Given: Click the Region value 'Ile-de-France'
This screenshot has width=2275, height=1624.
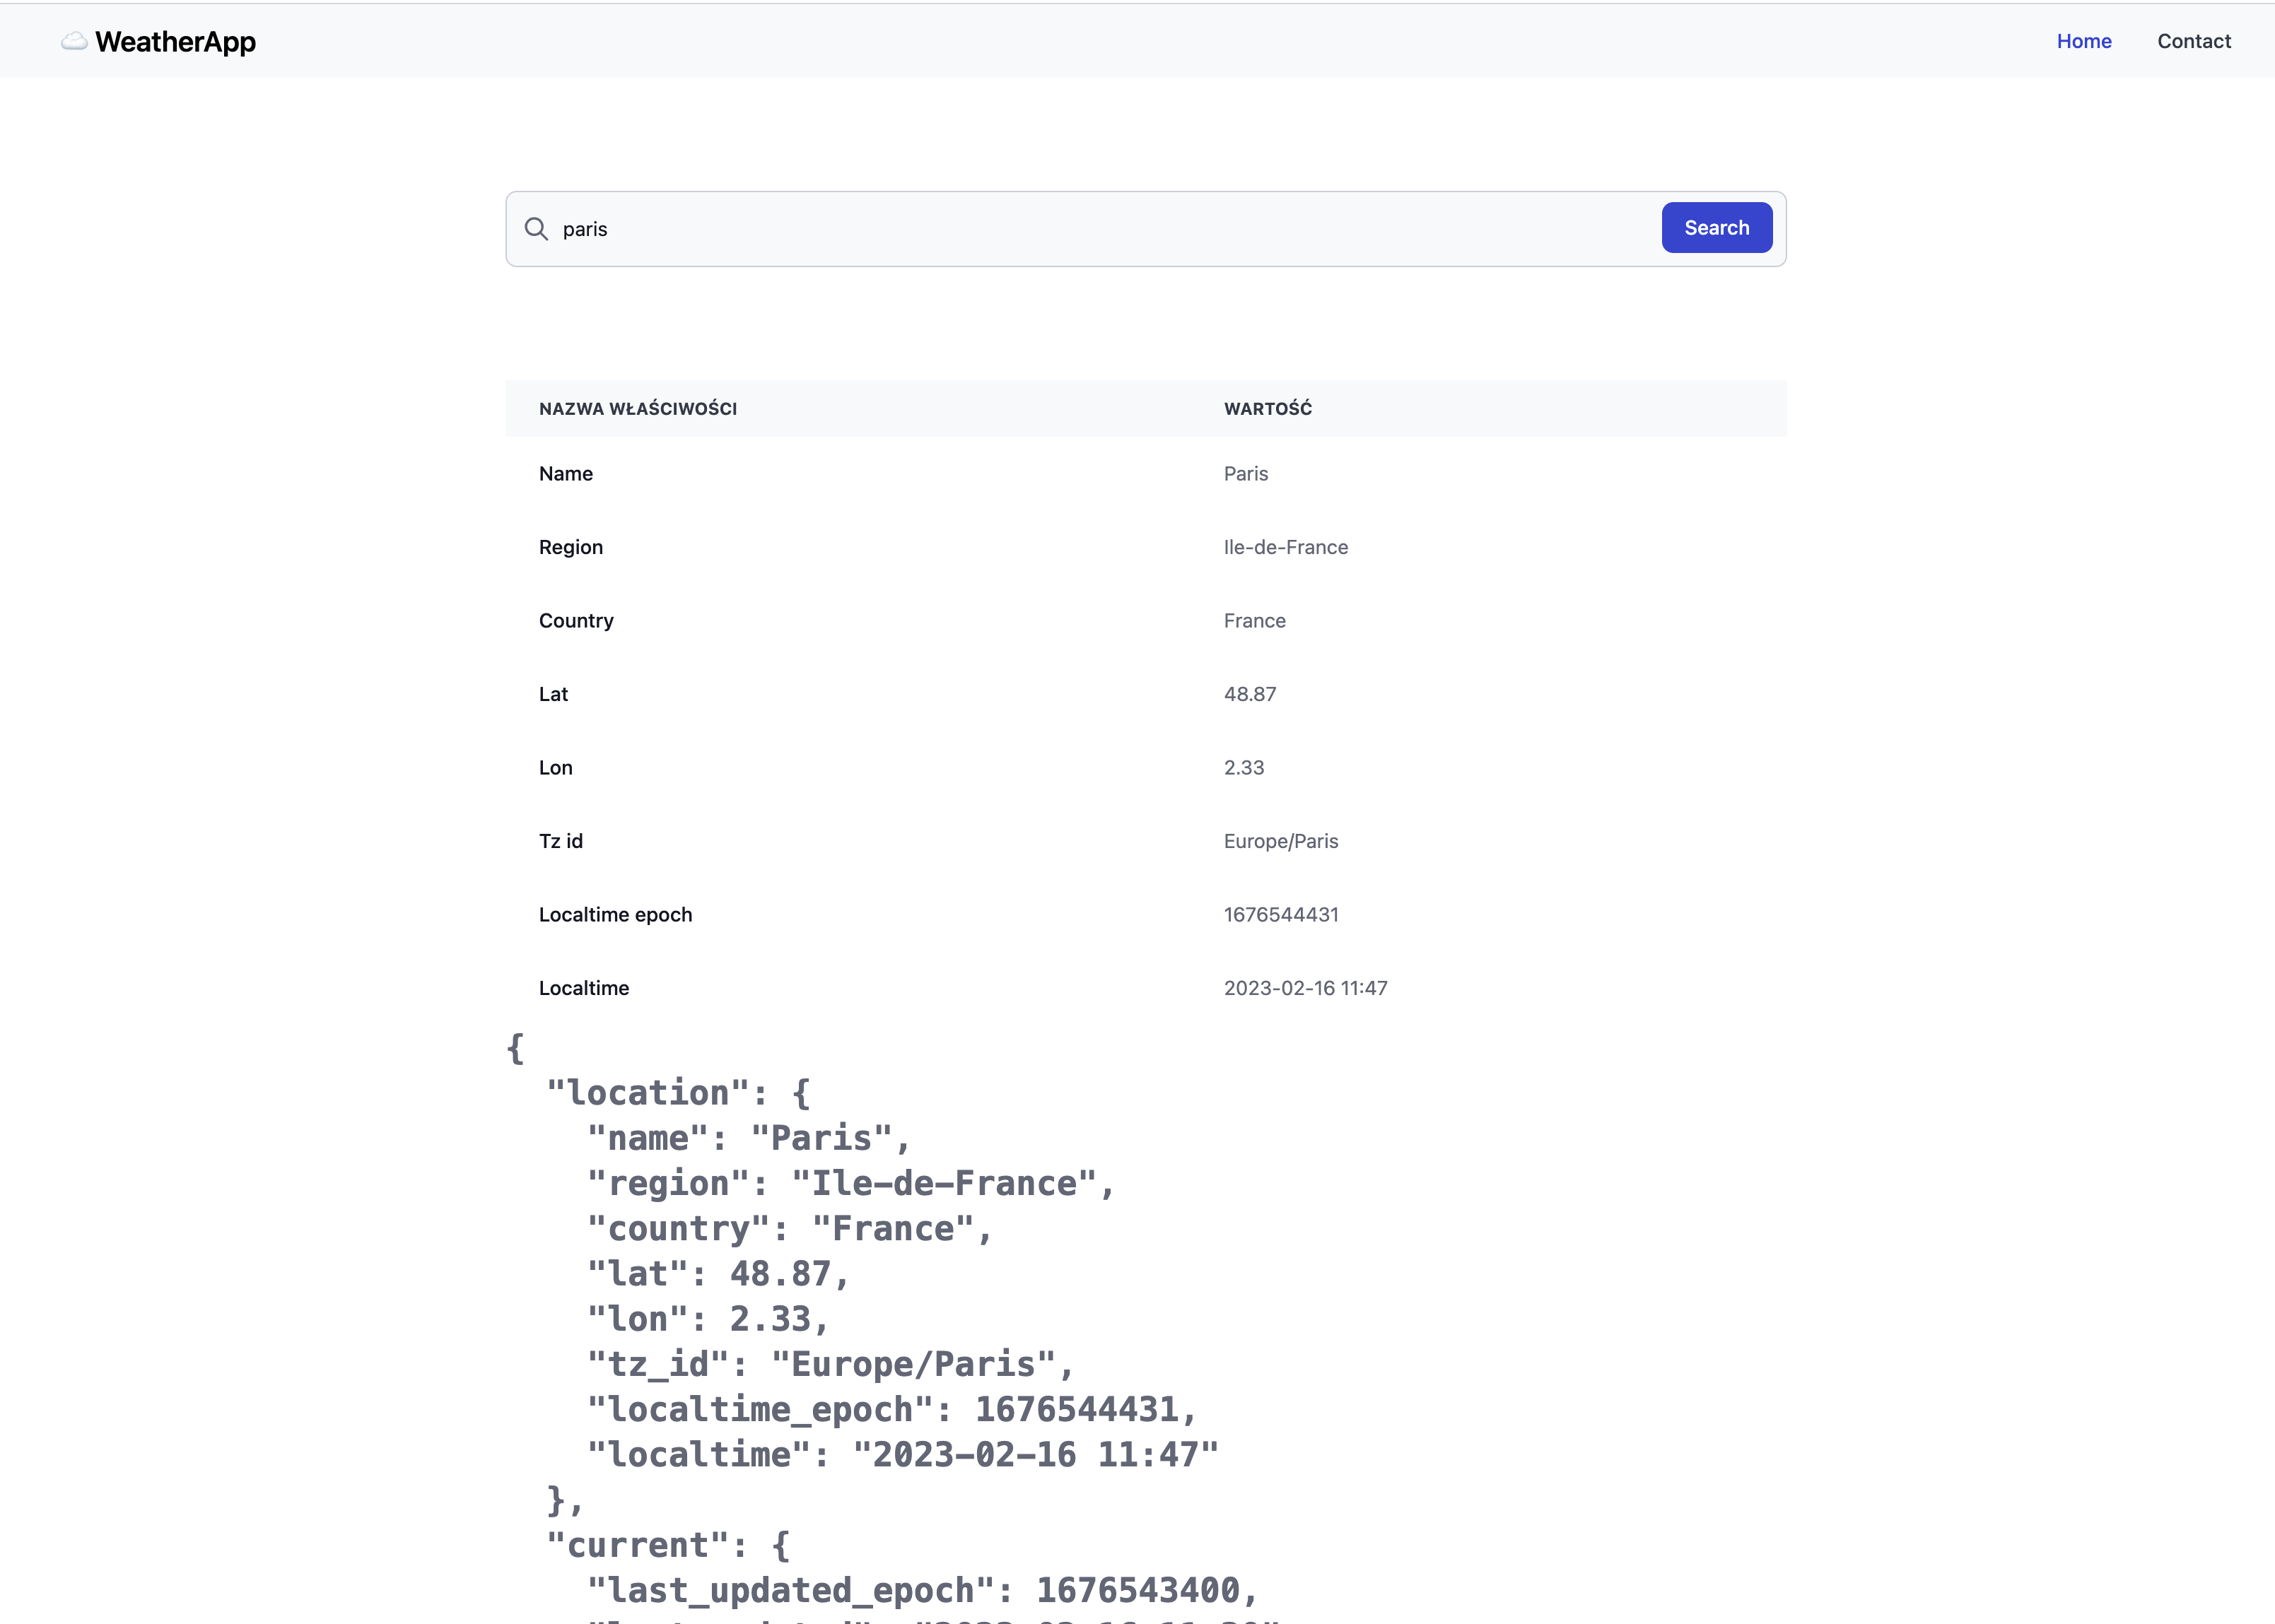Looking at the screenshot, I should 1285,547.
